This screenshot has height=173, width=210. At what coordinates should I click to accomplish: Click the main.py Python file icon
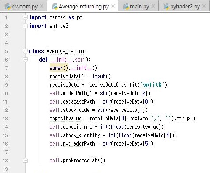click(x=126, y=7)
